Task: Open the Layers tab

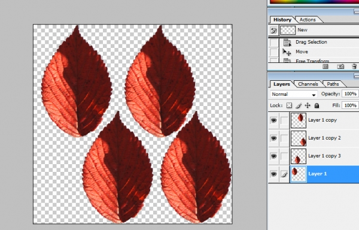Action: 281,84
